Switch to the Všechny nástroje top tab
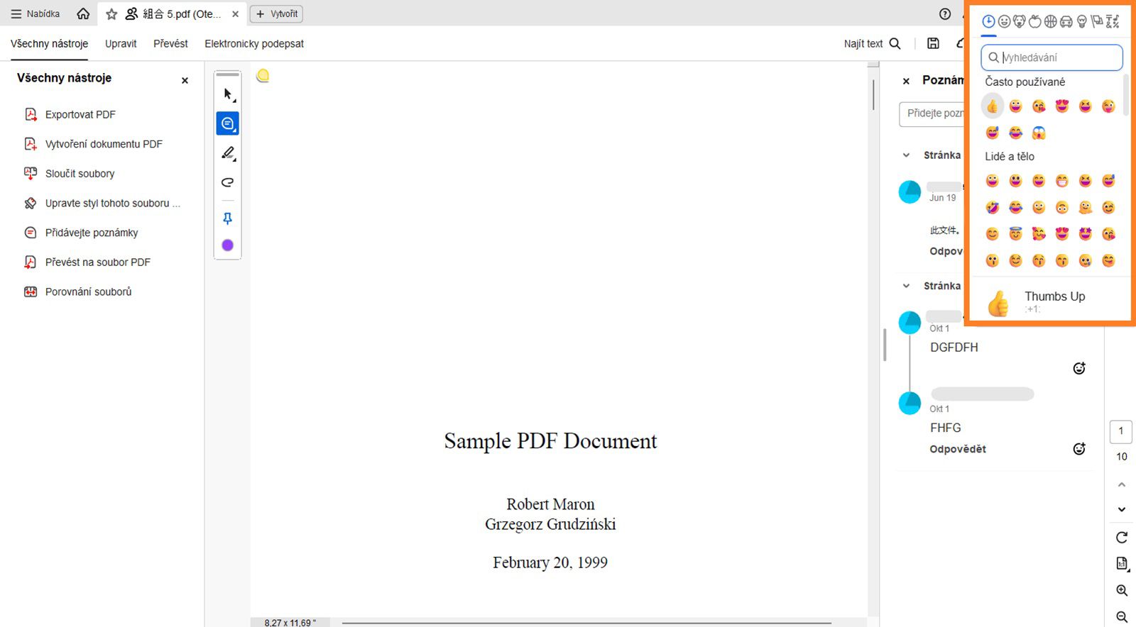The width and height of the screenshot is (1136, 627). pyautogui.click(x=50, y=43)
